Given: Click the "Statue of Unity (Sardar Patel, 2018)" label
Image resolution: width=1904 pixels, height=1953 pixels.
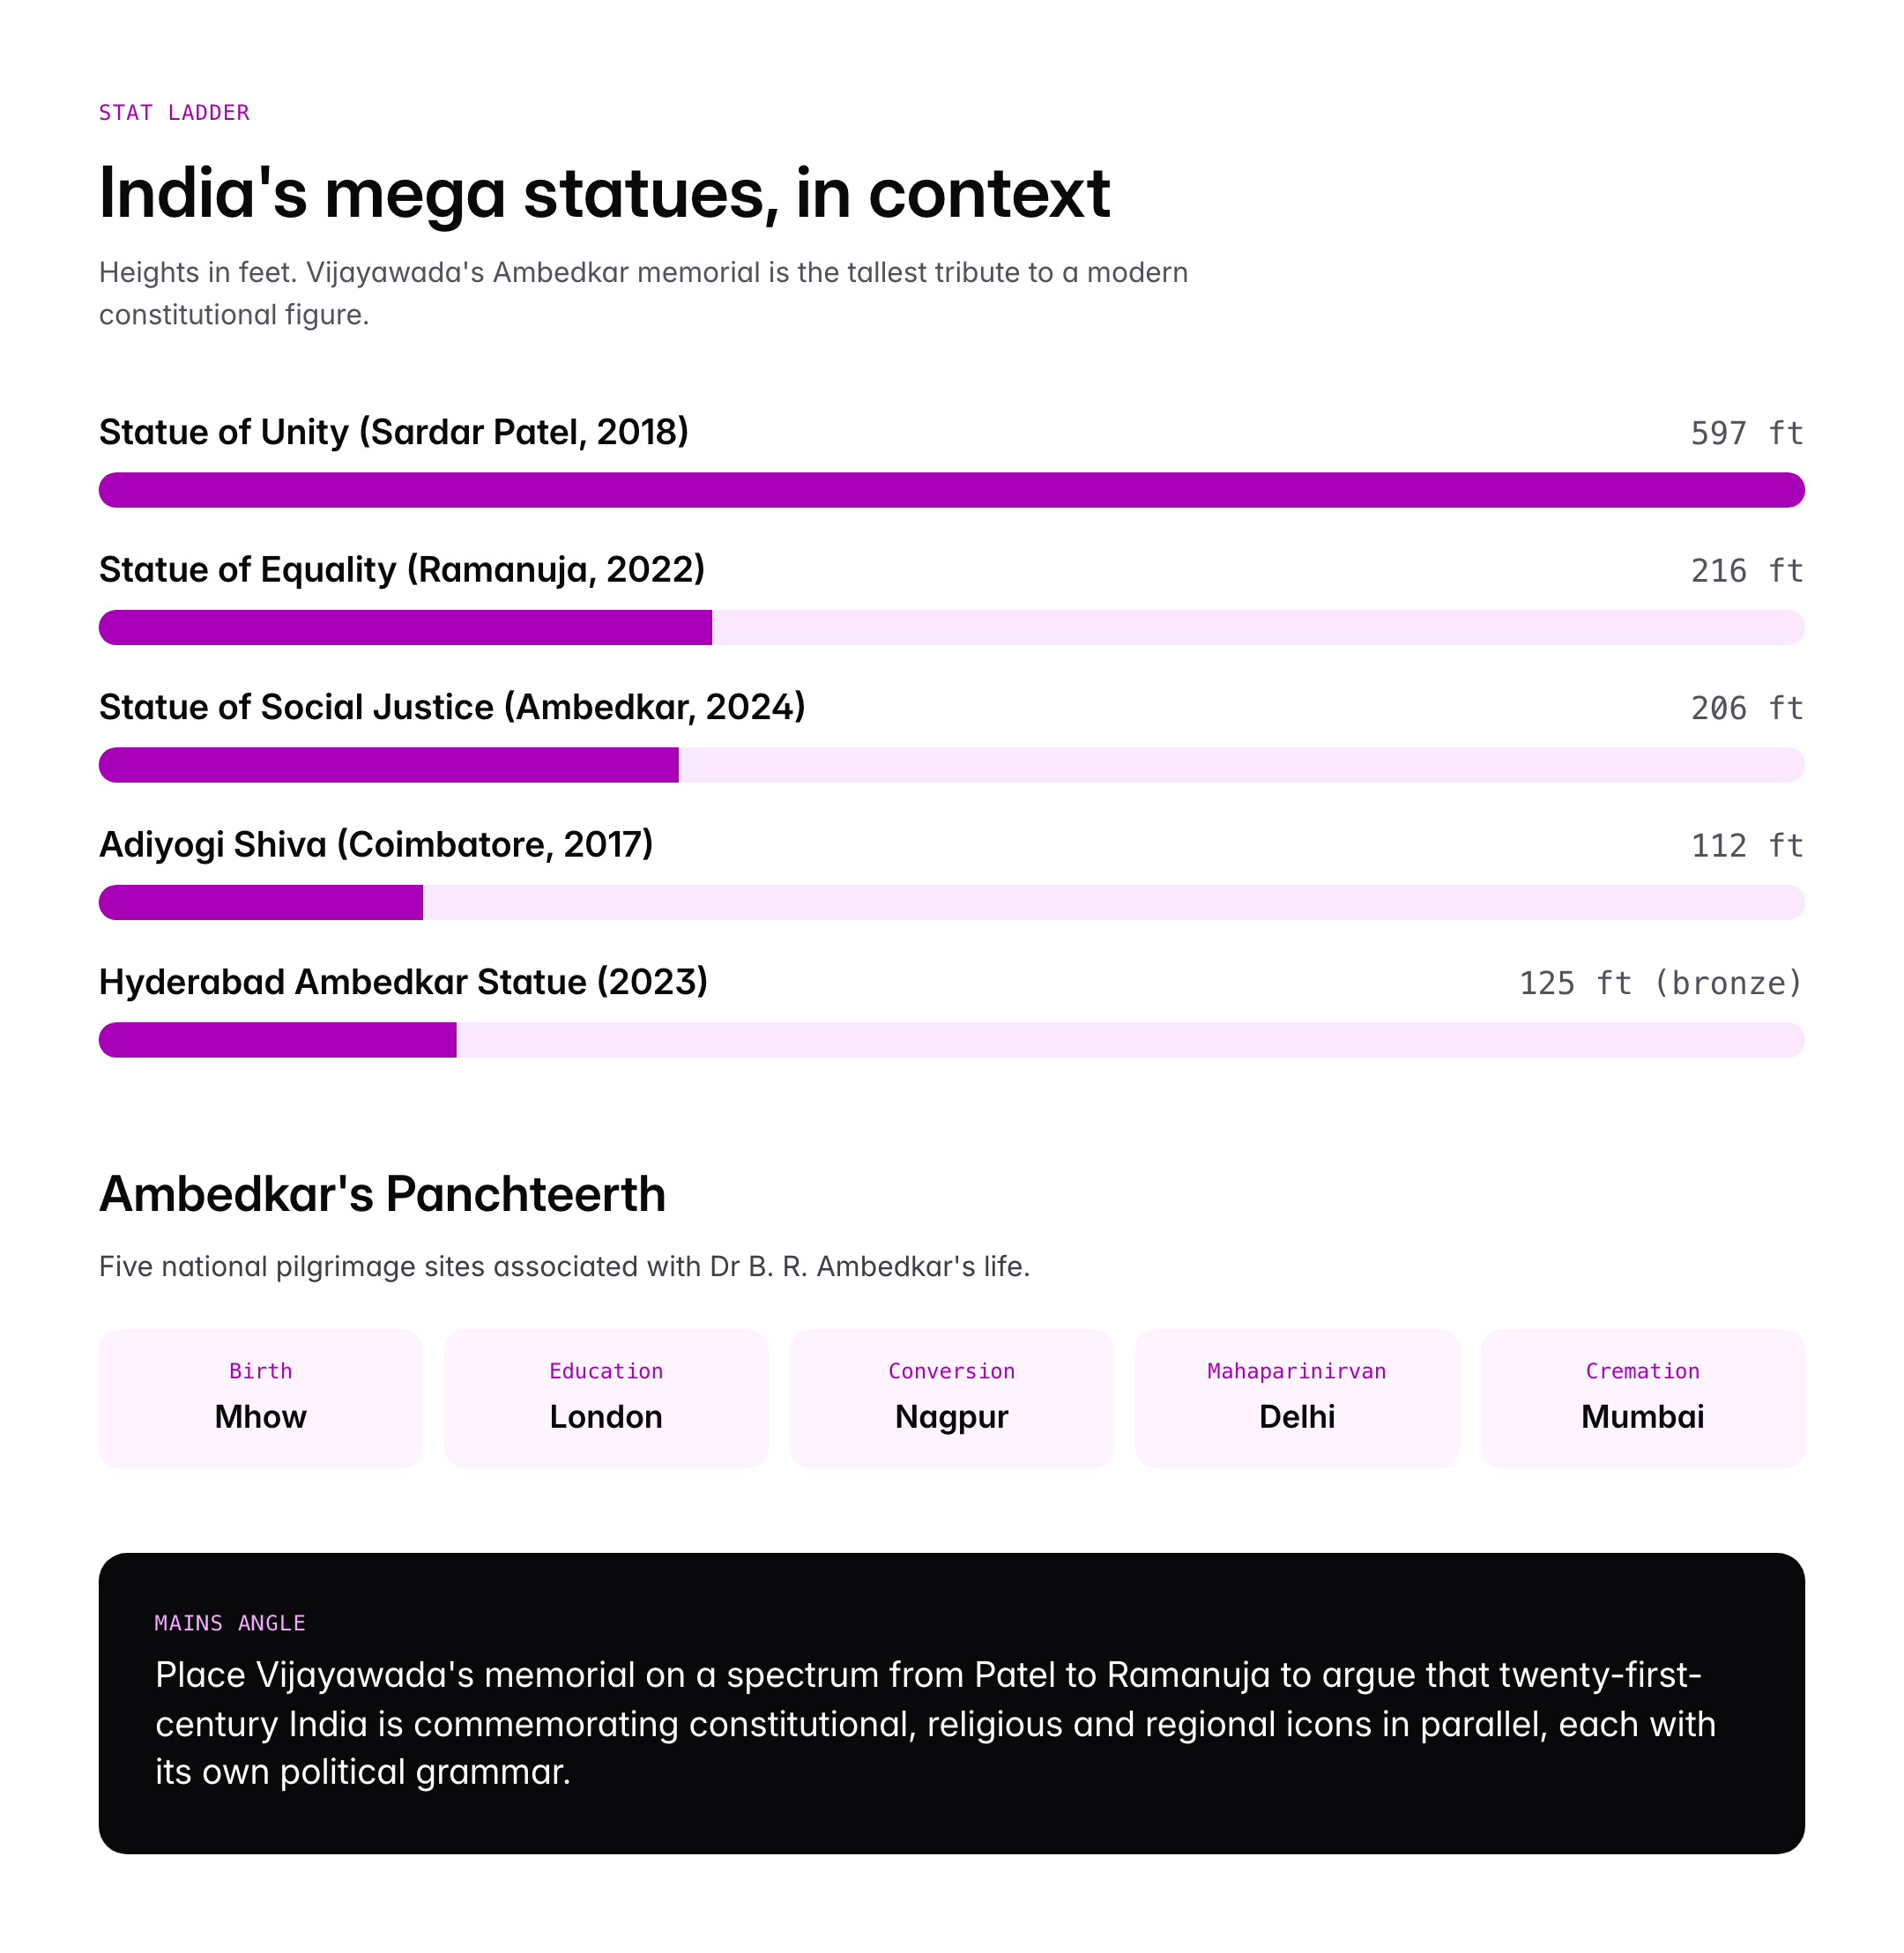Looking at the screenshot, I should pos(394,432).
